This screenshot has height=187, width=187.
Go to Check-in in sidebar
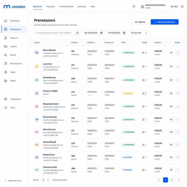(14, 38)
